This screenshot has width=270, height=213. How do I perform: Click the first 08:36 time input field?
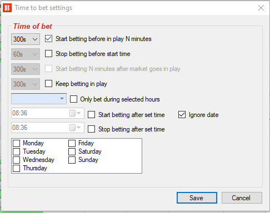[48, 113]
